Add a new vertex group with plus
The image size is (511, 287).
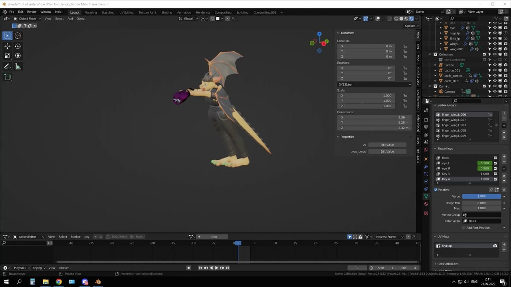[504, 114]
